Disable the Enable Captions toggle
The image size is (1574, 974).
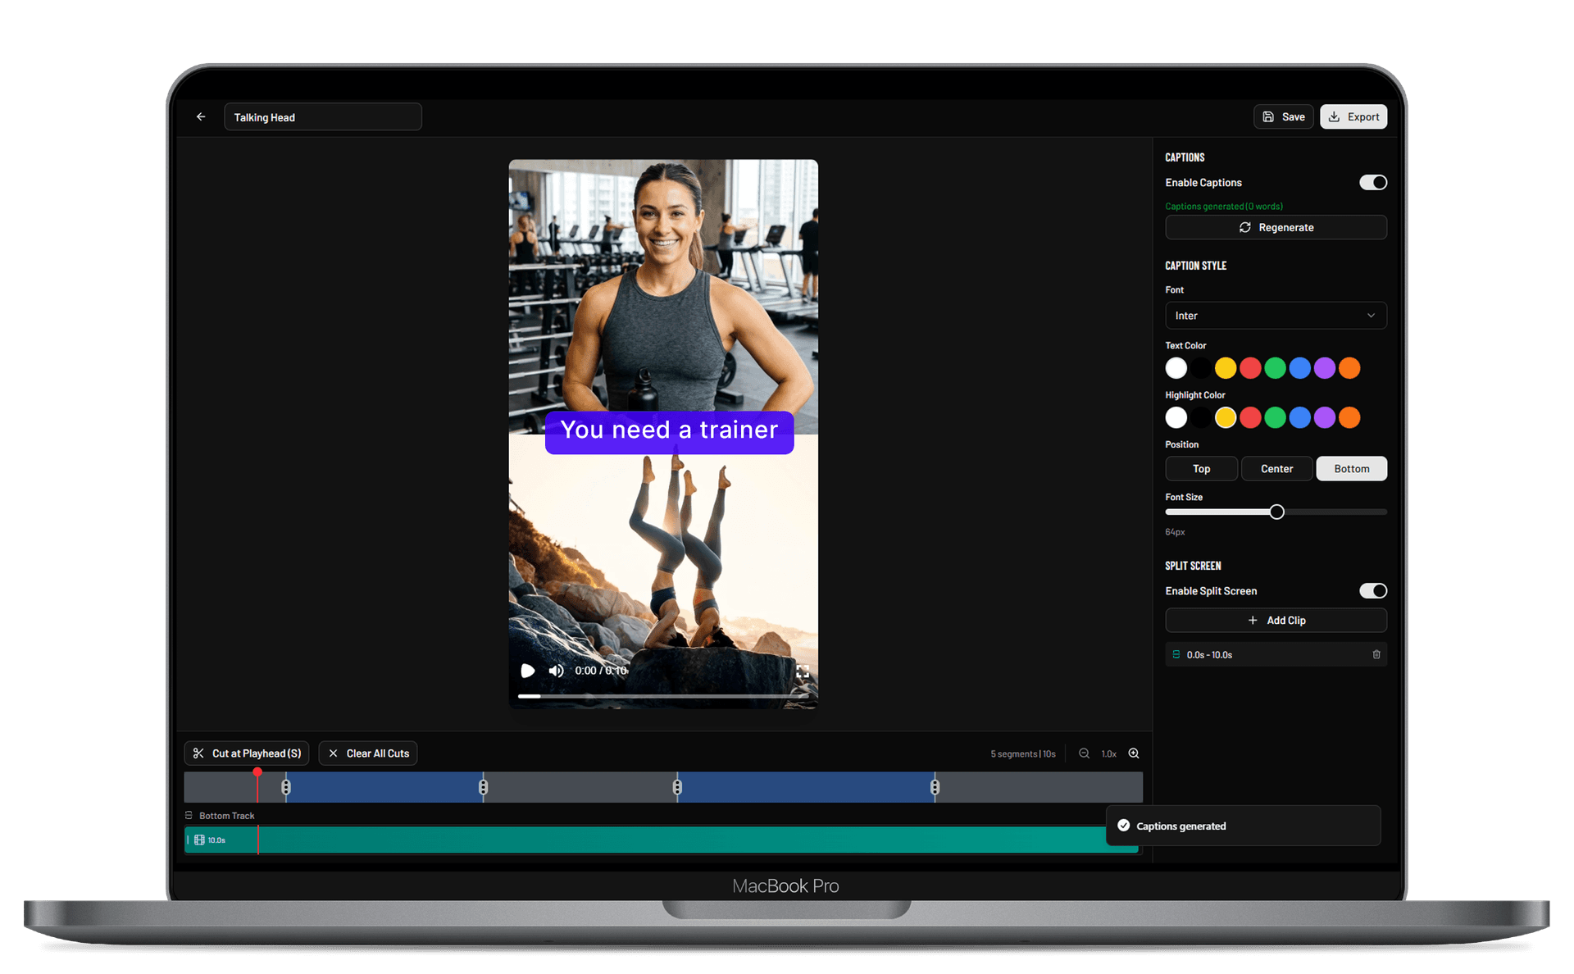(1373, 182)
